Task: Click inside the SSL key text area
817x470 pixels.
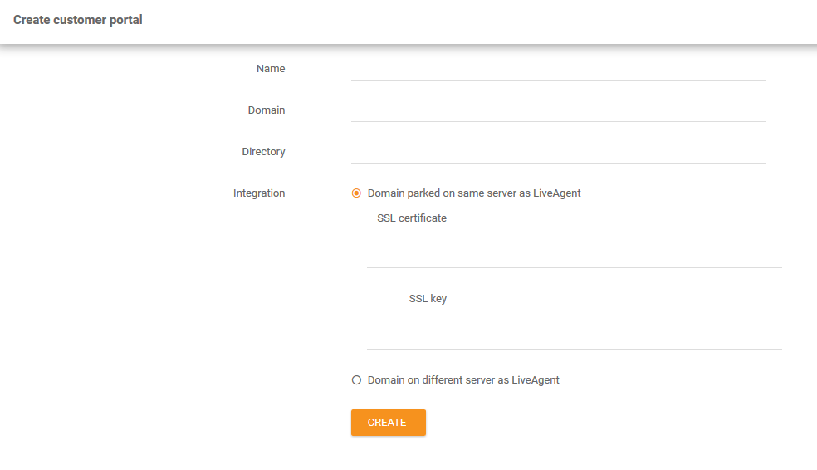Action: pos(575,330)
